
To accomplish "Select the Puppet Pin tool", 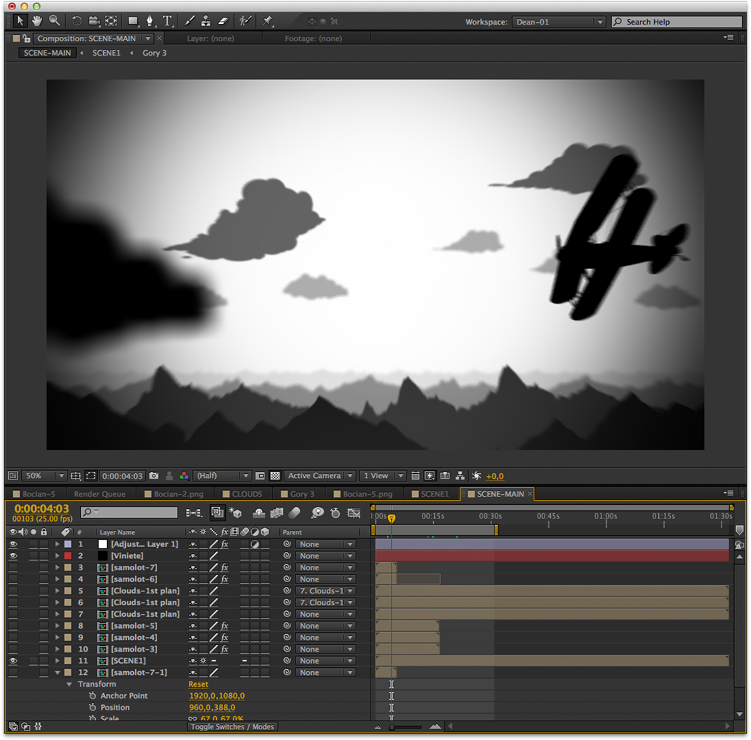I will pos(268,21).
